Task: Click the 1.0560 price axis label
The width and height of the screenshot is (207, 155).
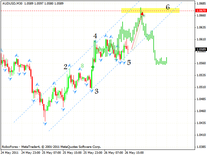Action: [201, 63]
